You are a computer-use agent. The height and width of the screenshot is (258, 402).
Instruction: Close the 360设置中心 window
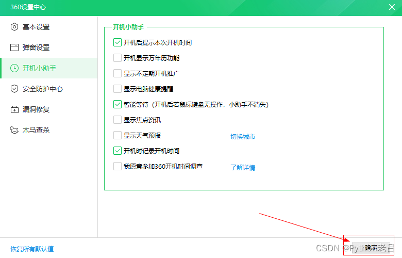(392, 7)
